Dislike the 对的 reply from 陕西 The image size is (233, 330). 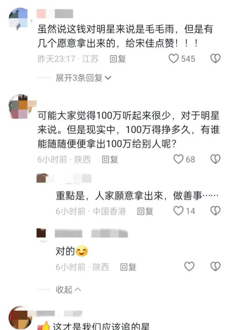215,266
